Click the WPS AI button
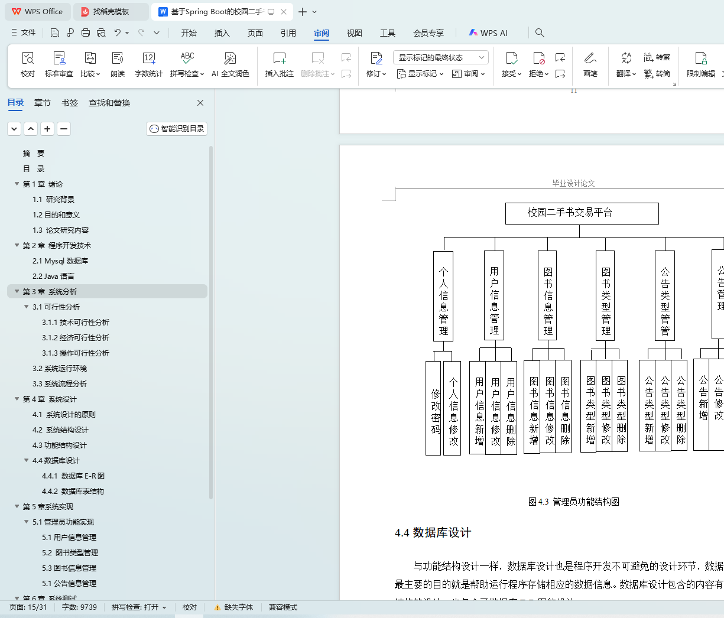724x618 pixels. click(x=488, y=33)
